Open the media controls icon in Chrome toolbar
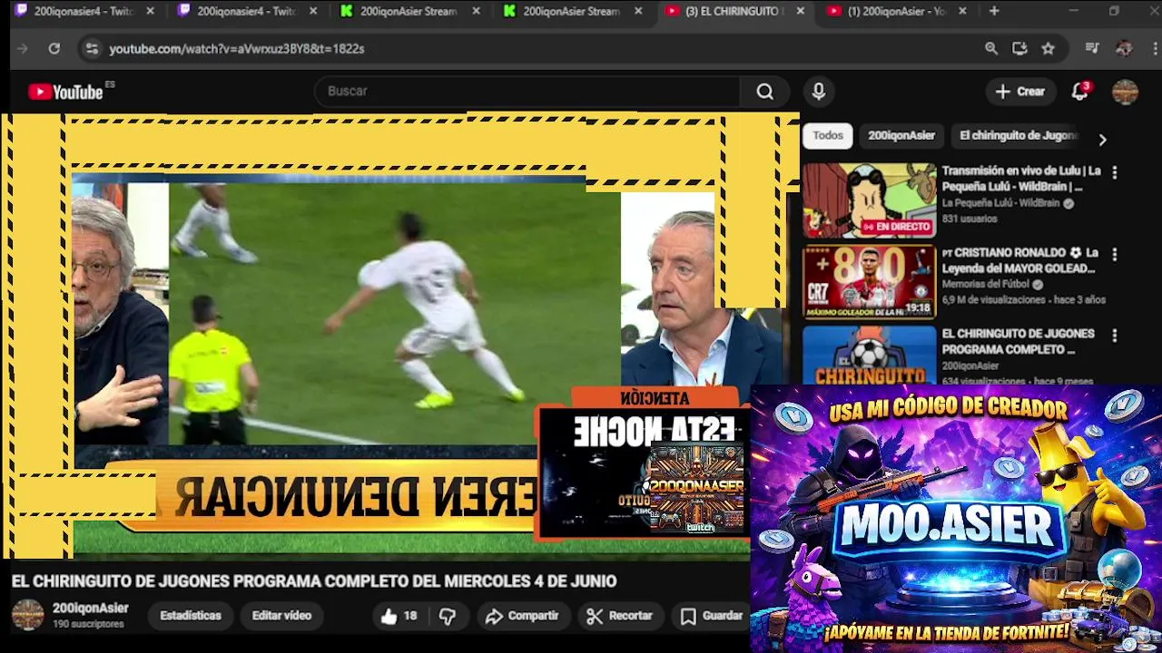The width and height of the screenshot is (1162, 653). 1092,49
